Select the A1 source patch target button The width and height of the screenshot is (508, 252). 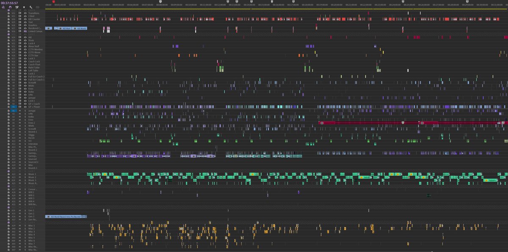coord(14,111)
